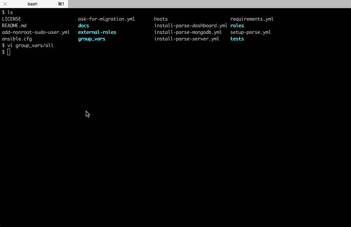This screenshot has height=227, width=351.
Task: Click the ⌘1 shortcut label on tab
Action: [61, 4]
